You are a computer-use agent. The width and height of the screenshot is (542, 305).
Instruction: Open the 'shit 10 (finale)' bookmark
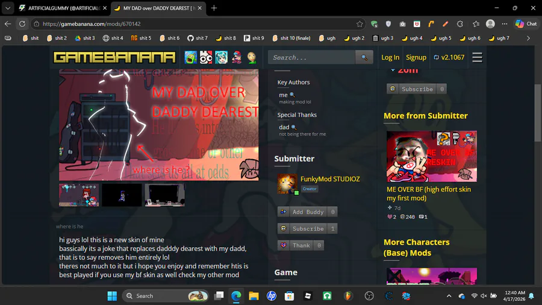click(291, 38)
